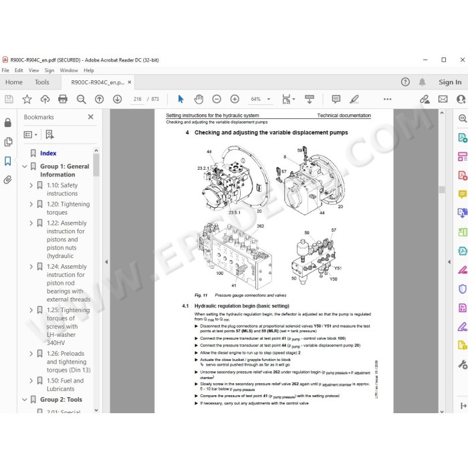Click the Sign In button

[x=450, y=82]
